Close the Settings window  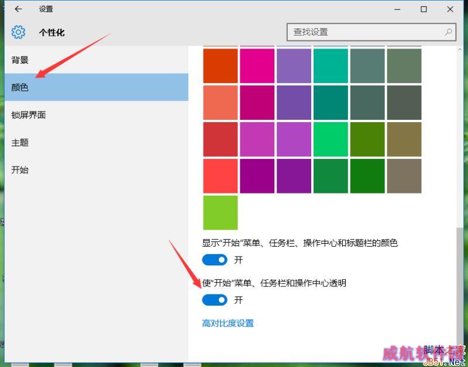(450, 9)
